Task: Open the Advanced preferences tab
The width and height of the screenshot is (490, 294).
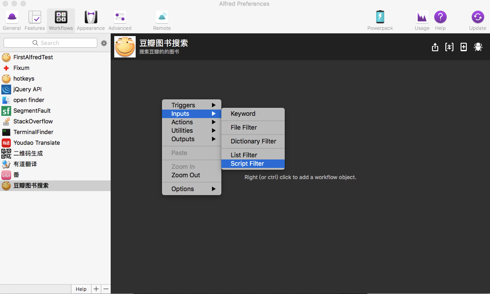Action: 120,20
